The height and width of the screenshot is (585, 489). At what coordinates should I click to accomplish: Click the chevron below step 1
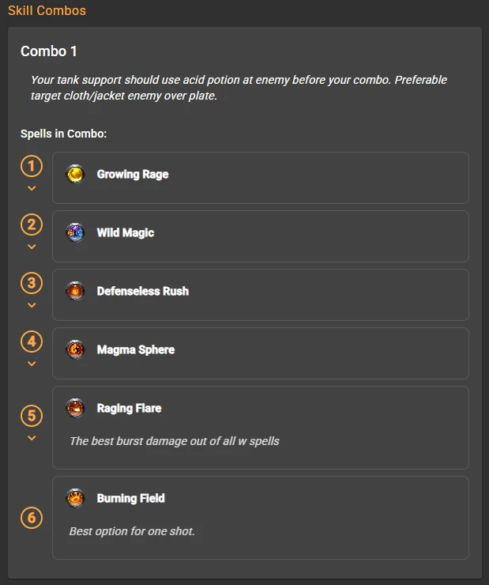(x=32, y=188)
